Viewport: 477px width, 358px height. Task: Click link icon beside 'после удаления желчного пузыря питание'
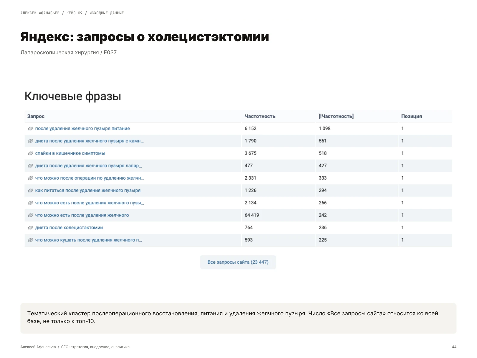(x=30, y=129)
